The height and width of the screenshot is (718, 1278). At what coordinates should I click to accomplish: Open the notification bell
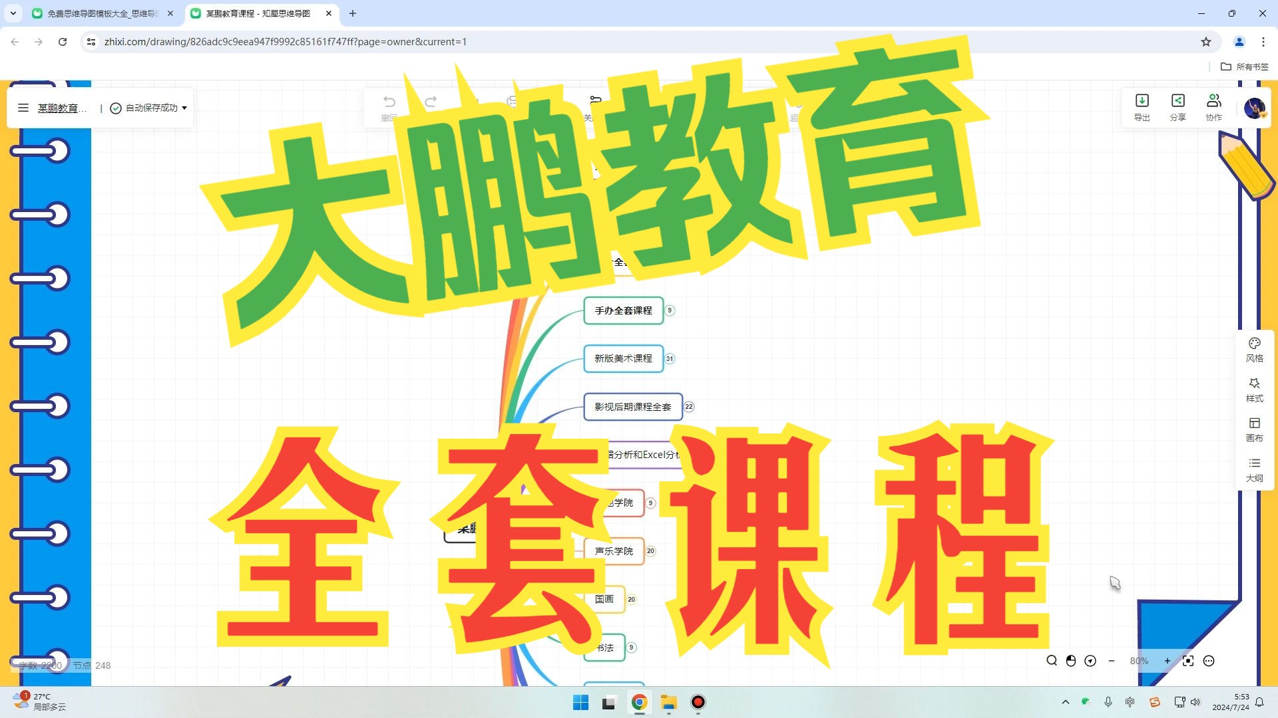(x=1259, y=702)
